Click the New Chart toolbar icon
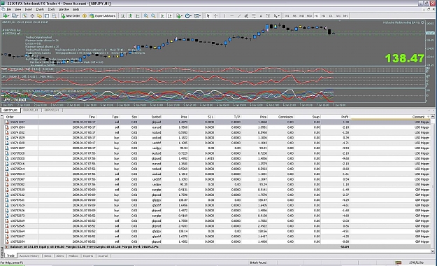The height and width of the screenshot is (266, 437). [x=6, y=16]
